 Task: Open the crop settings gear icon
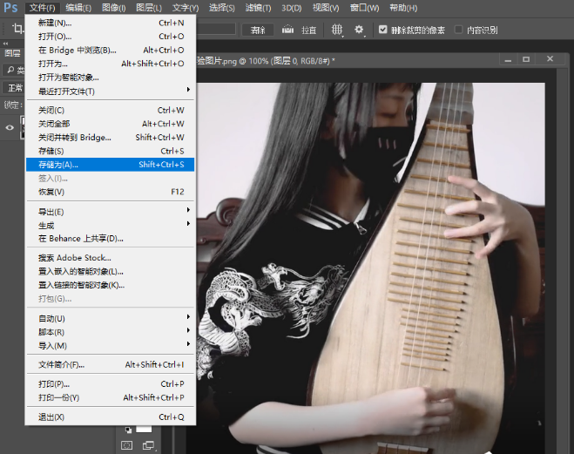tap(359, 30)
